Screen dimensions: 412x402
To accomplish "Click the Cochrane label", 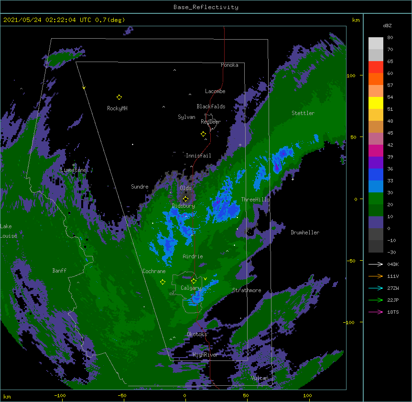I will [x=154, y=271].
